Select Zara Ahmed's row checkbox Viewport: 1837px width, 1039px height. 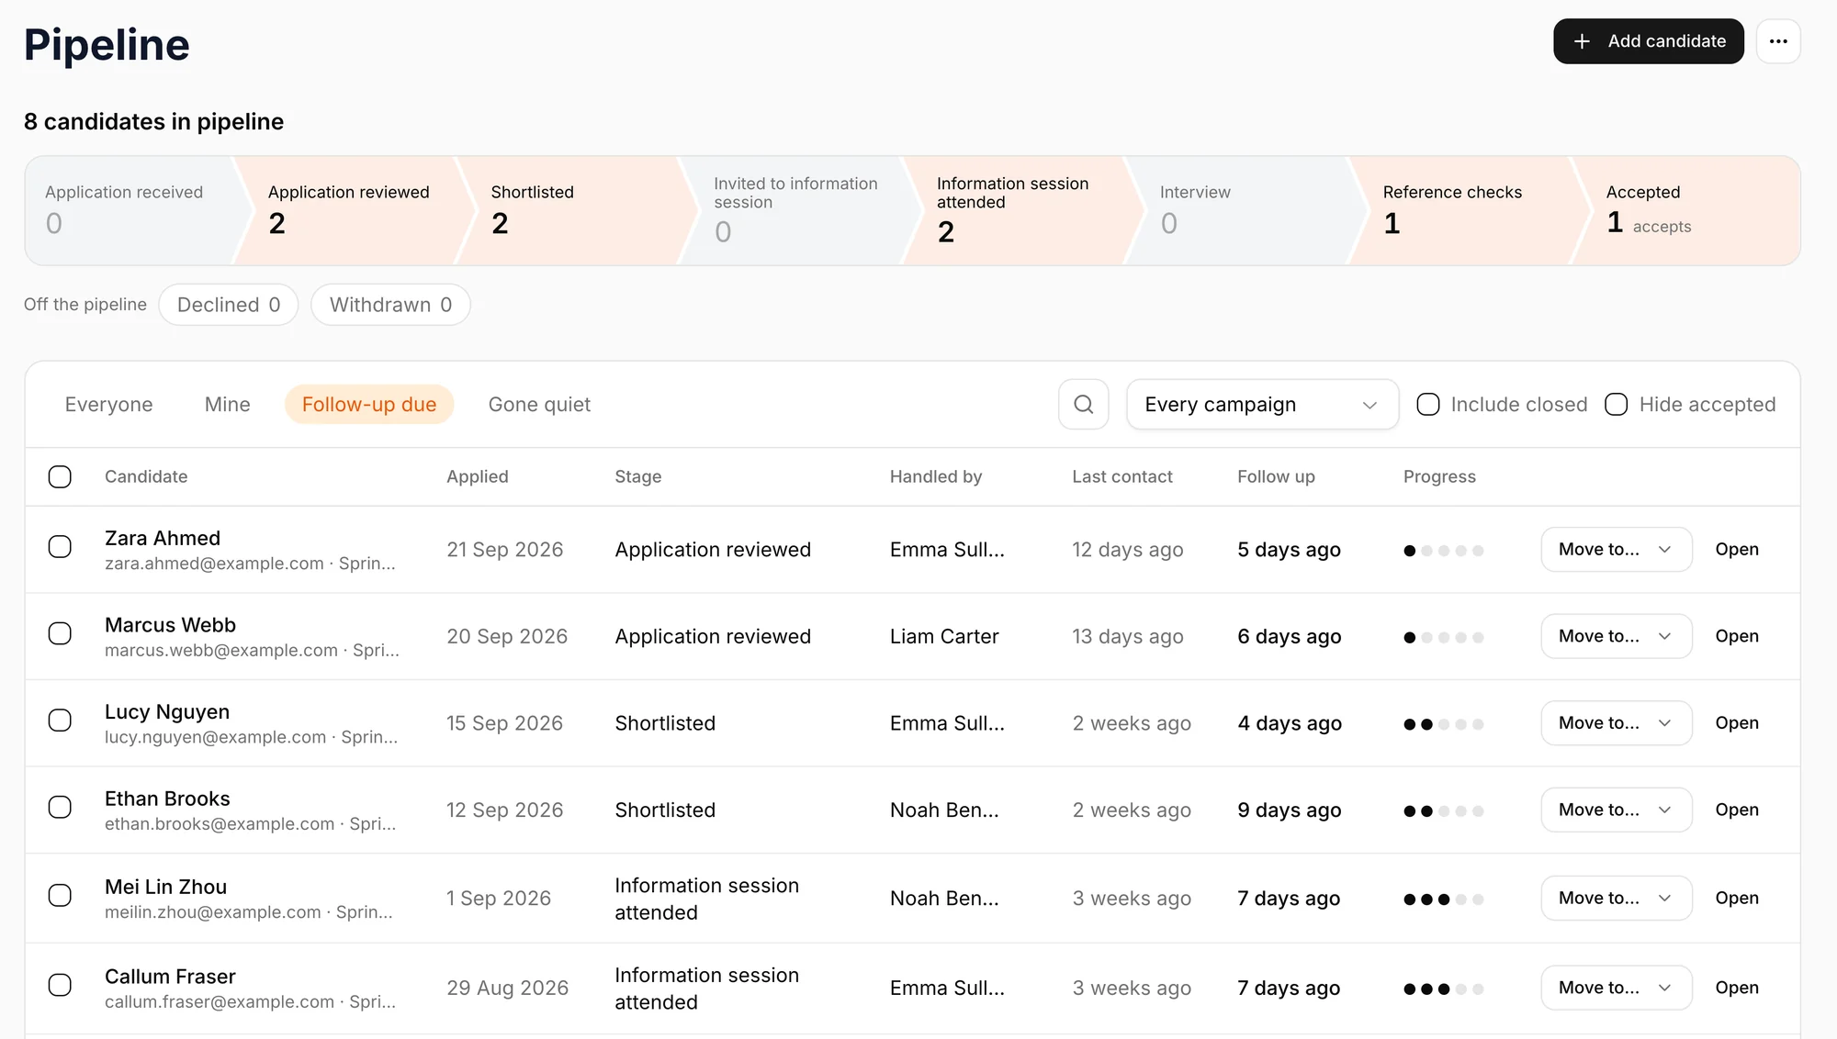pos(60,547)
